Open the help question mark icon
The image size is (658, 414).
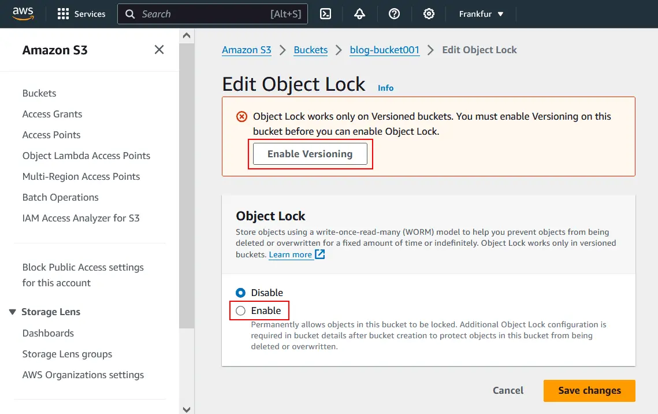394,14
